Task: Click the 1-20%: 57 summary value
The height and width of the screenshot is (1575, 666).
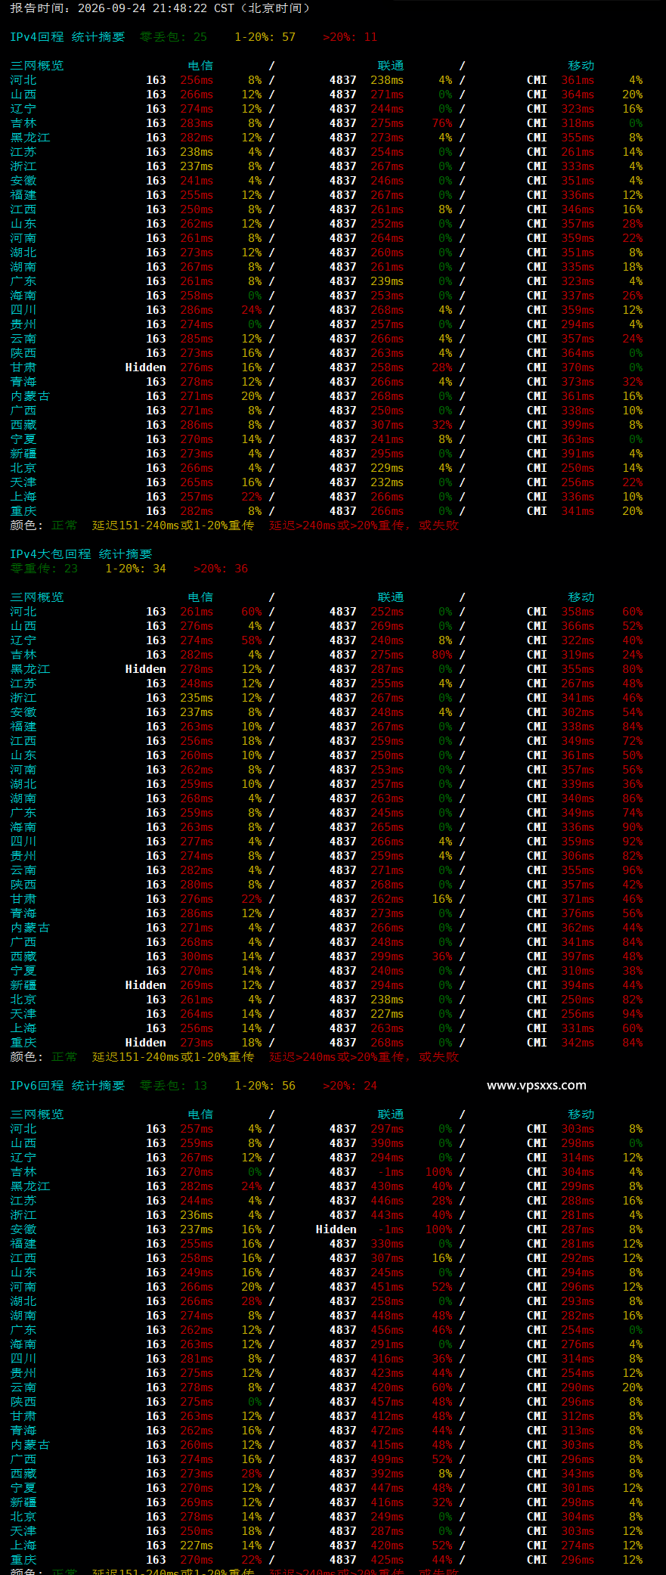Action: 265,37
